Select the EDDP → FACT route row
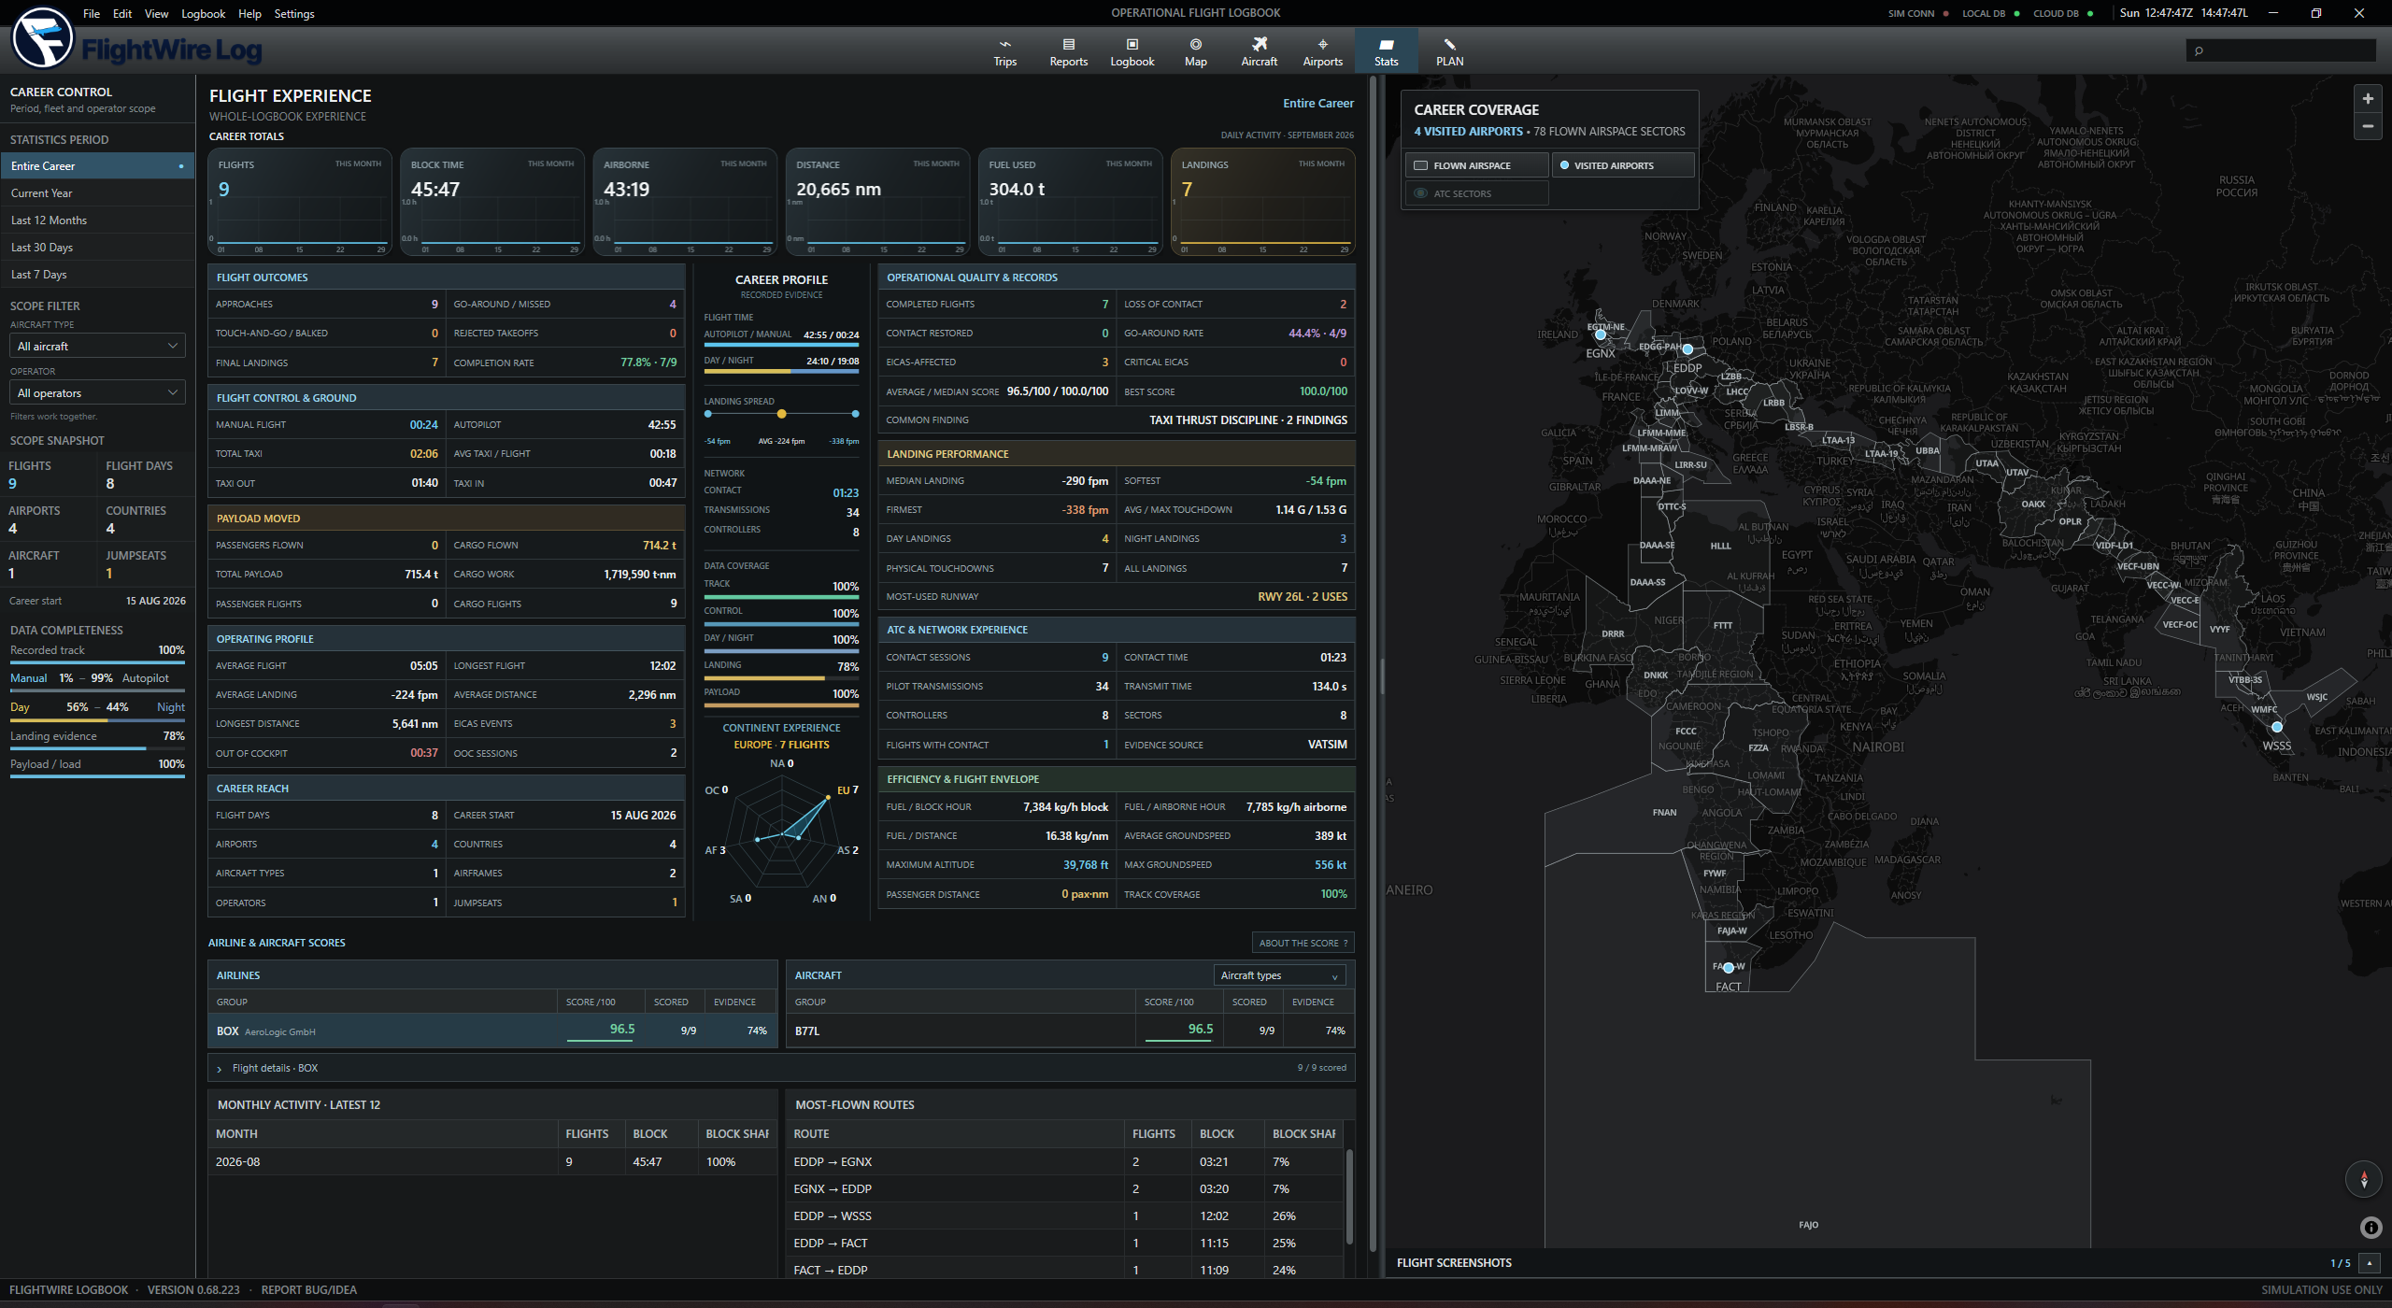 click(1066, 1243)
